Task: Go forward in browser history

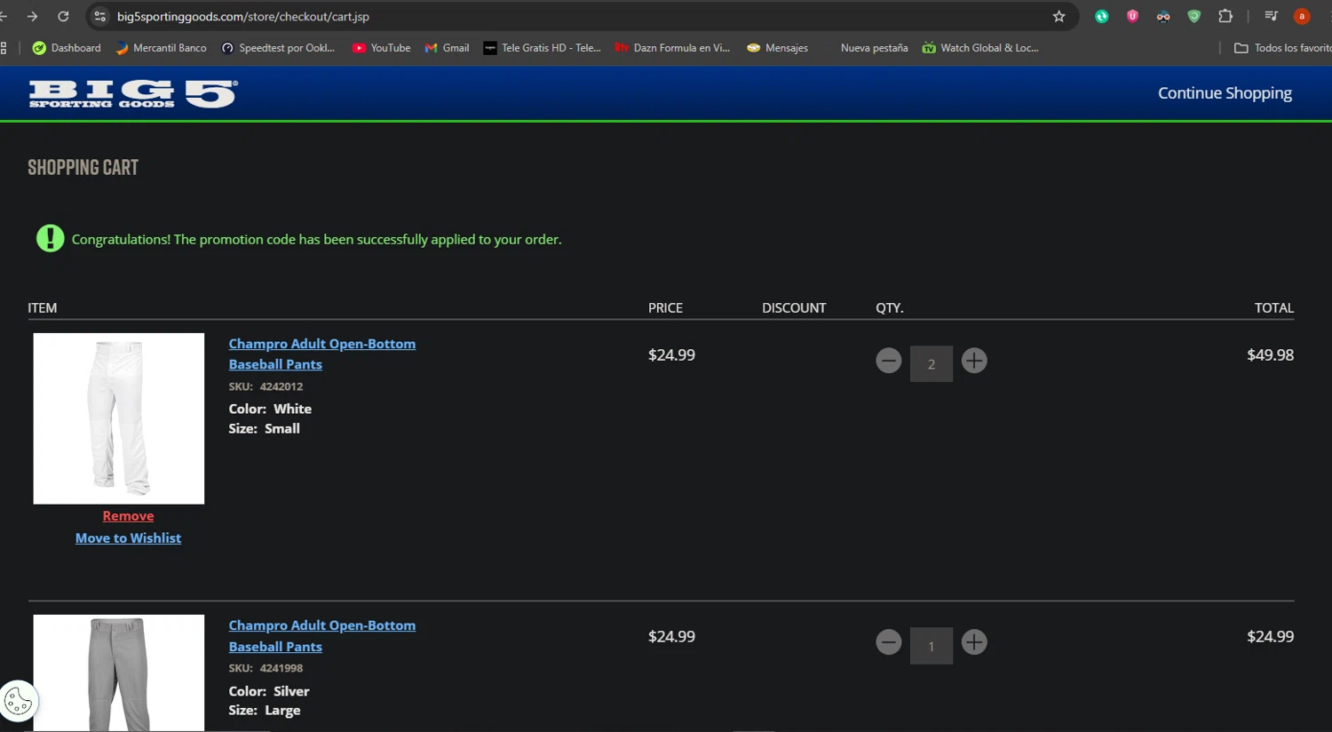Action: [32, 16]
